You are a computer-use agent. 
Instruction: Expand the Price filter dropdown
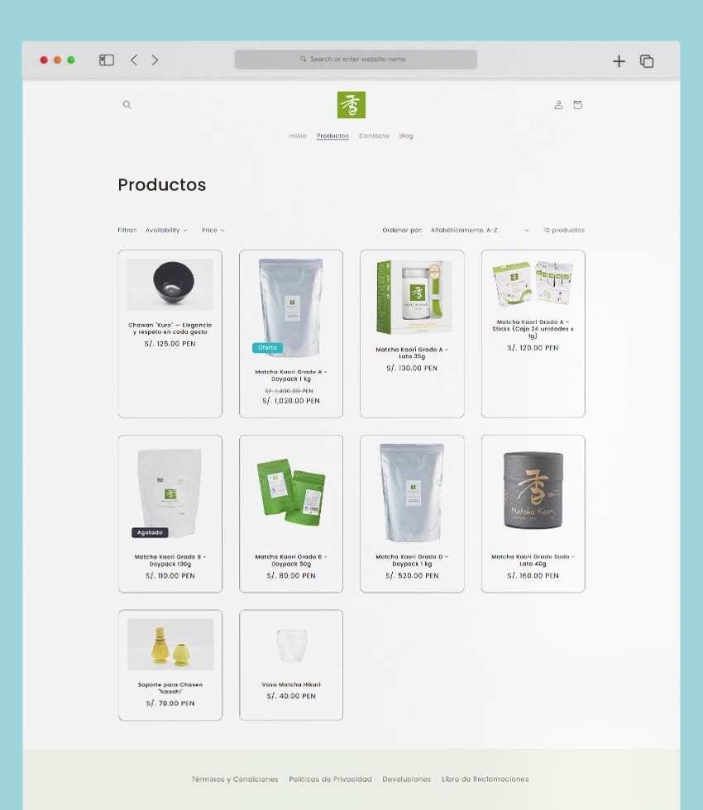pos(213,231)
